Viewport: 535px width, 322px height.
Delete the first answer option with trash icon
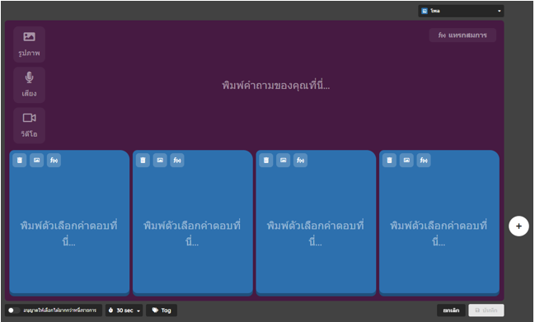pos(20,160)
